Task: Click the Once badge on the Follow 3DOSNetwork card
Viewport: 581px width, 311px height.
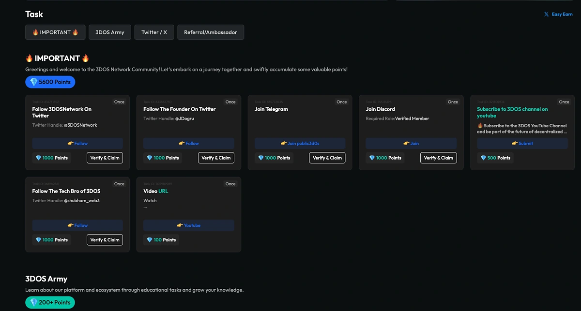Action: coord(120,102)
